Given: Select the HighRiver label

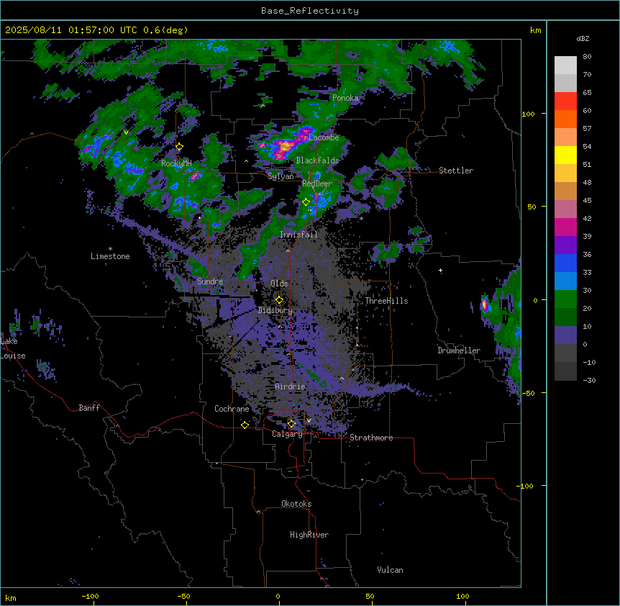Looking at the screenshot, I should (309, 535).
